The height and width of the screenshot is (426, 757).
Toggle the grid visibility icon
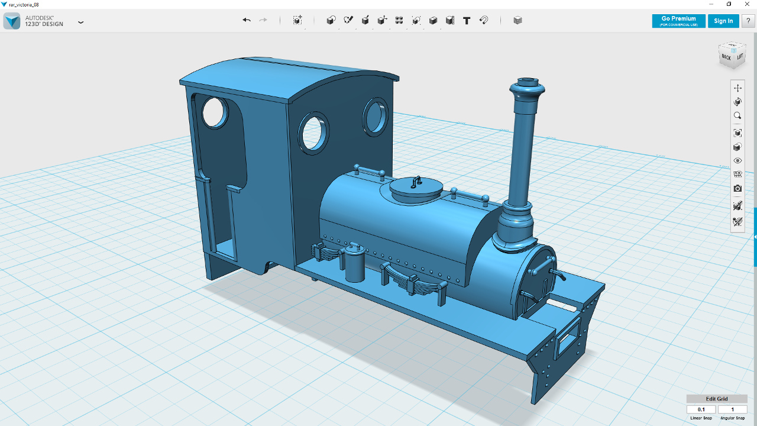click(737, 175)
